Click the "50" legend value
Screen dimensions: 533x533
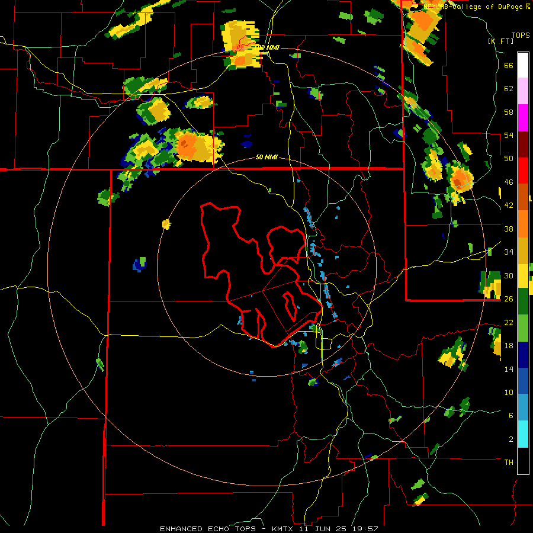click(509, 159)
